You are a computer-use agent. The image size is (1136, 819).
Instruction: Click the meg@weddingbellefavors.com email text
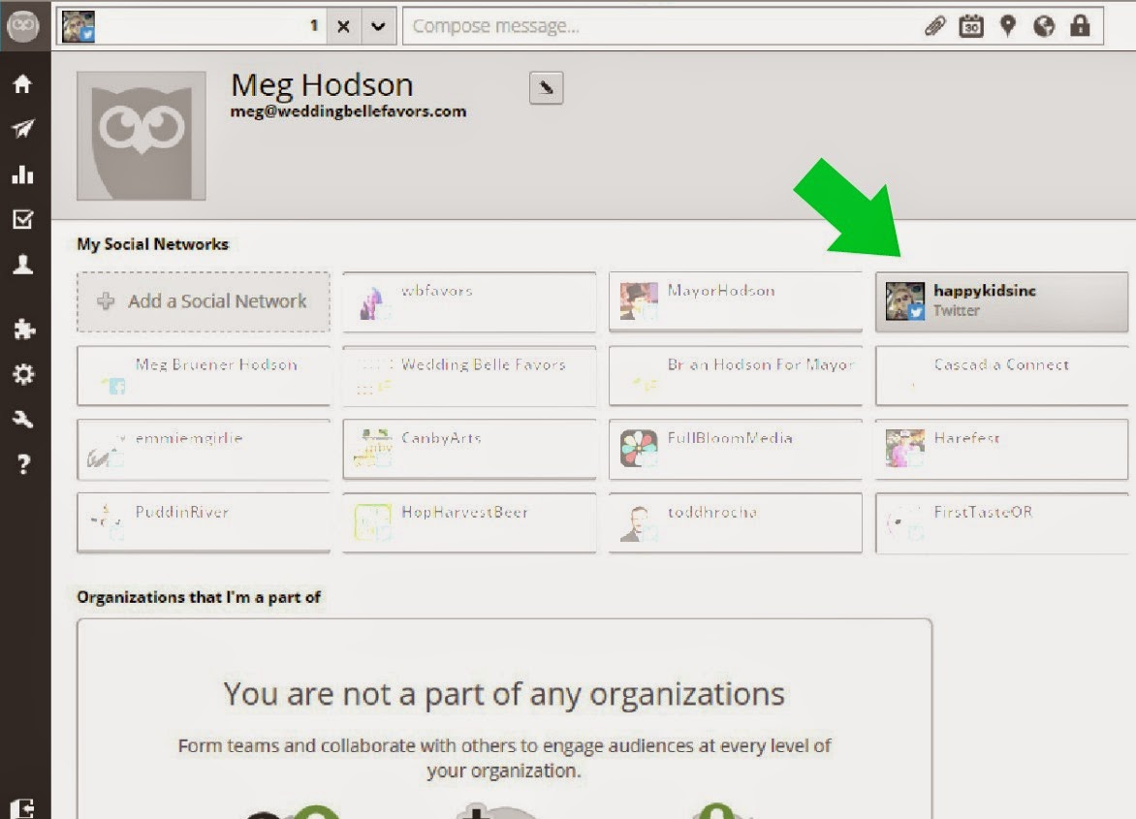point(349,111)
